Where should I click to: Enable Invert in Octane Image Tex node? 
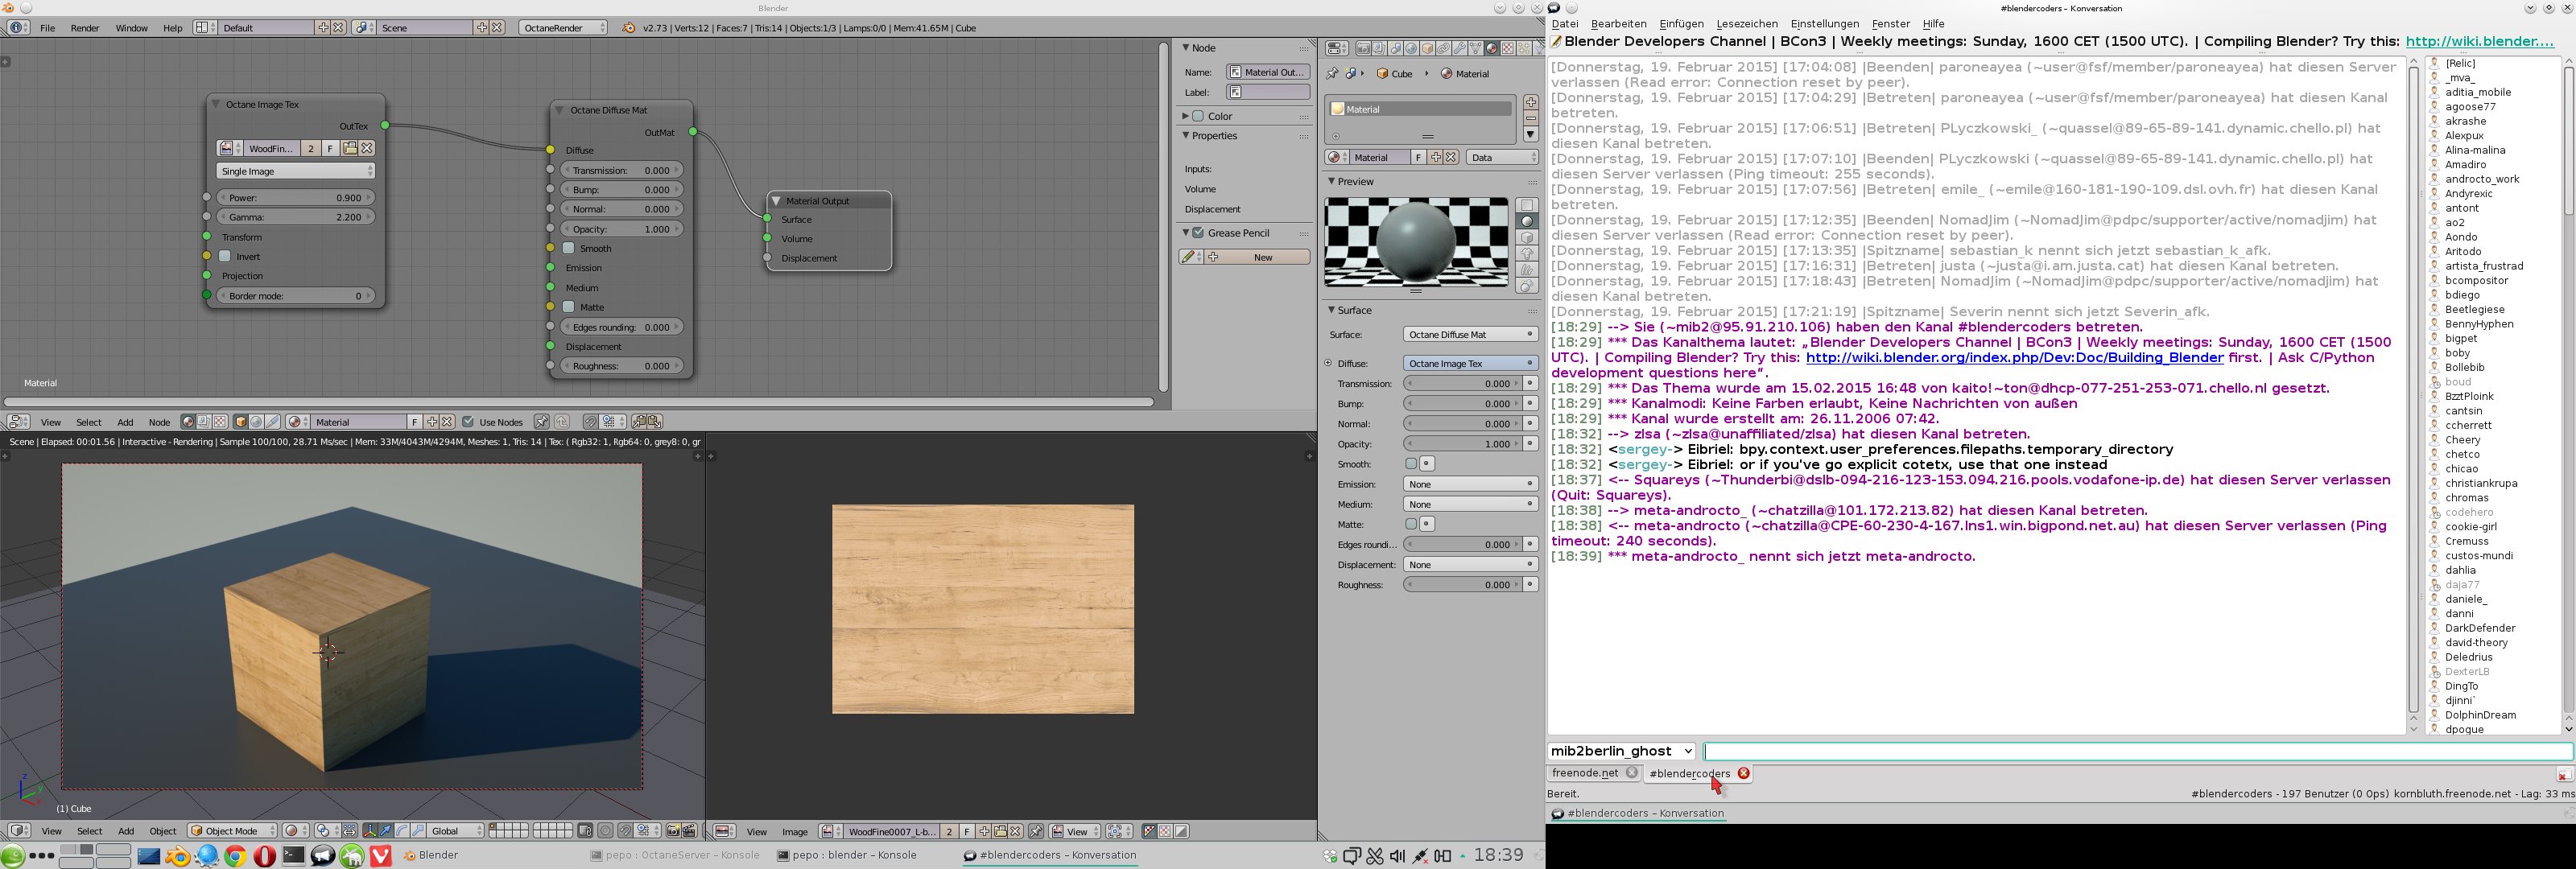(x=225, y=257)
